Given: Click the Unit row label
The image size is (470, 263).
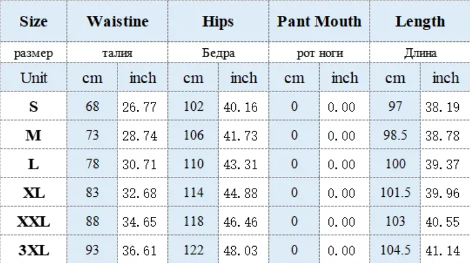Looking at the screenshot, I should pyautogui.click(x=34, y=78).
